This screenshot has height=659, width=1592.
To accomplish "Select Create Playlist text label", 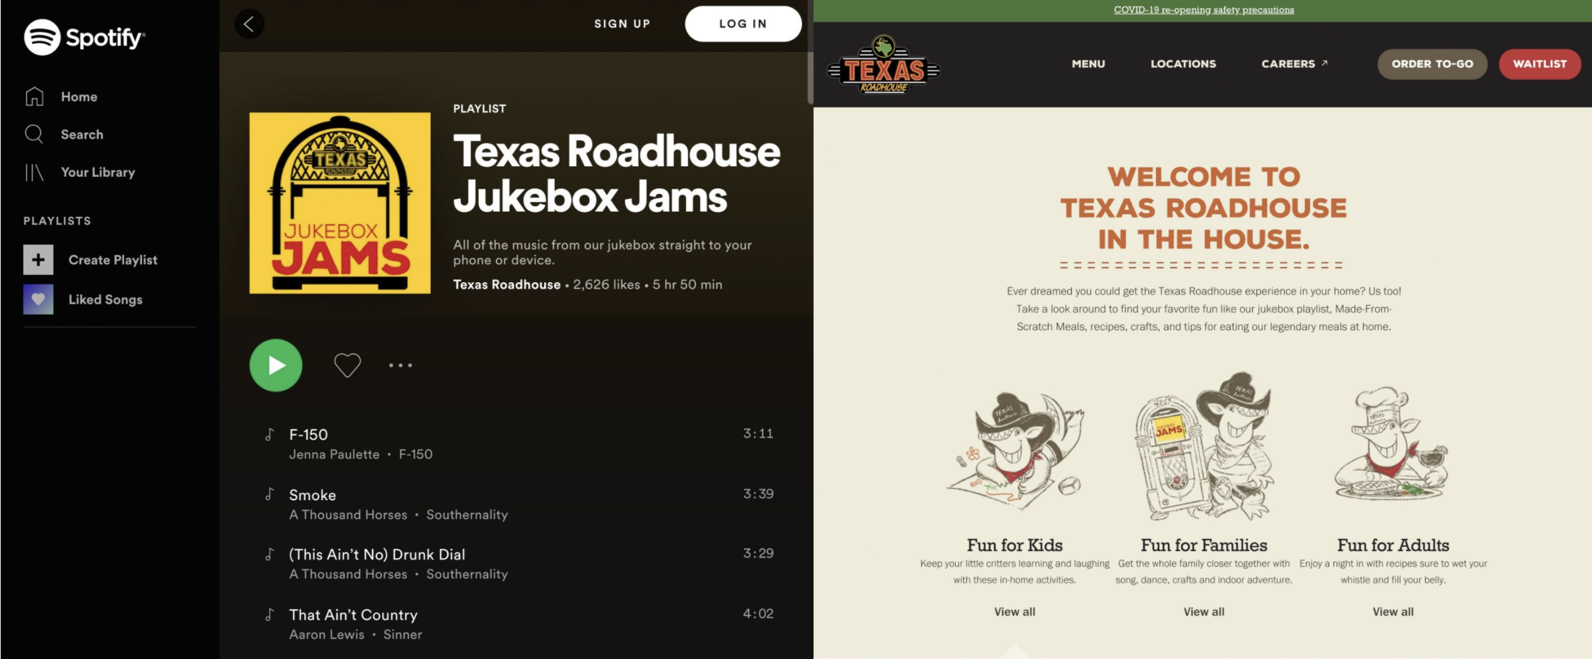I will click(x=113, y=259).
